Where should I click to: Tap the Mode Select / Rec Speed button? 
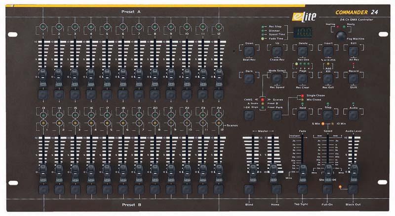point(277,79)
